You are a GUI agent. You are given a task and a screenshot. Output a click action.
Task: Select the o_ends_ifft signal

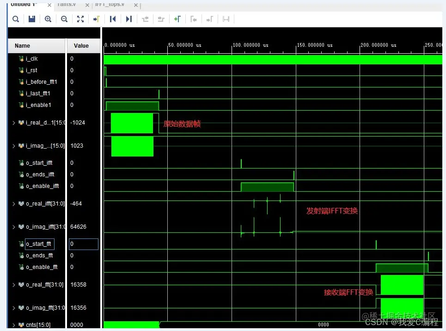[x=40, y=175]
